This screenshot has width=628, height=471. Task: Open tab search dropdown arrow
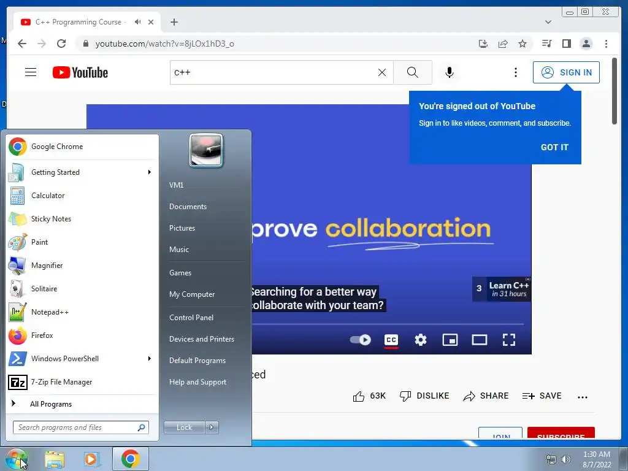pos(548,22)
